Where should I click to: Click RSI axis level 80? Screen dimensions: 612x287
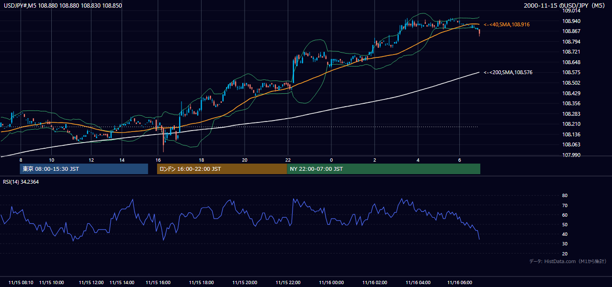(565, 196)
